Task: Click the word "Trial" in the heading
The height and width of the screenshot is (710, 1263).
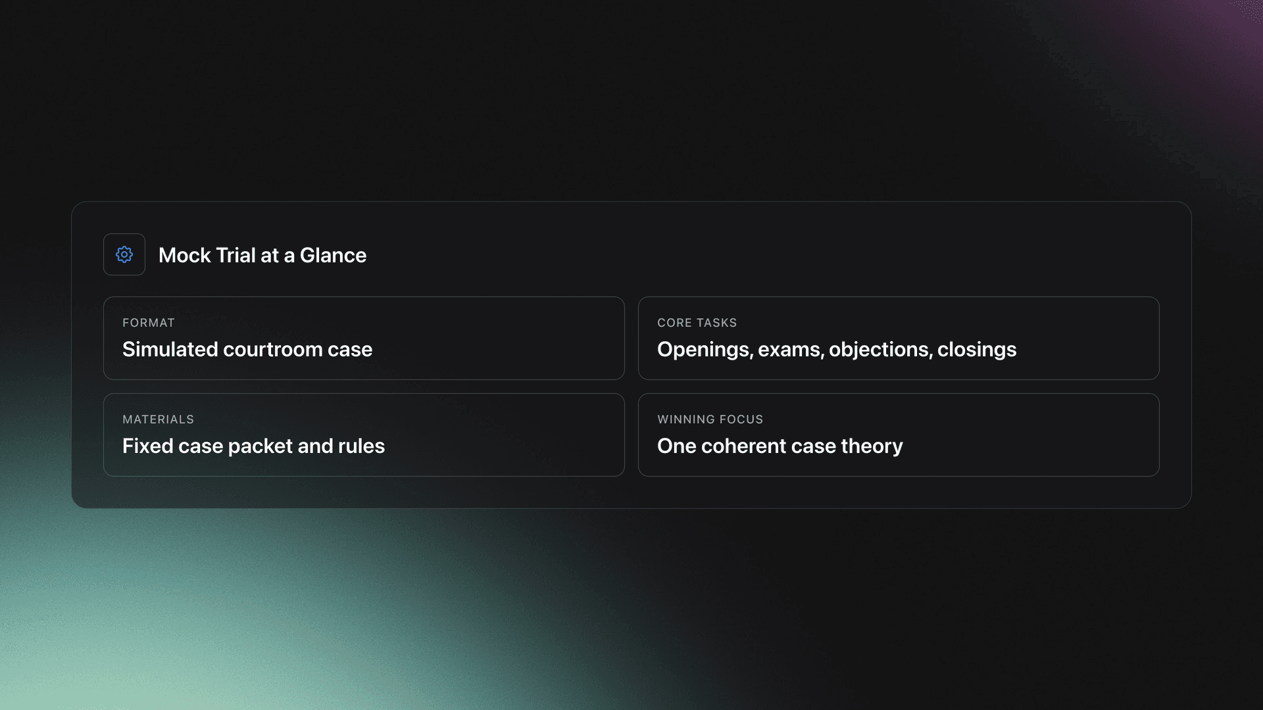Action: tap(235, 255)
